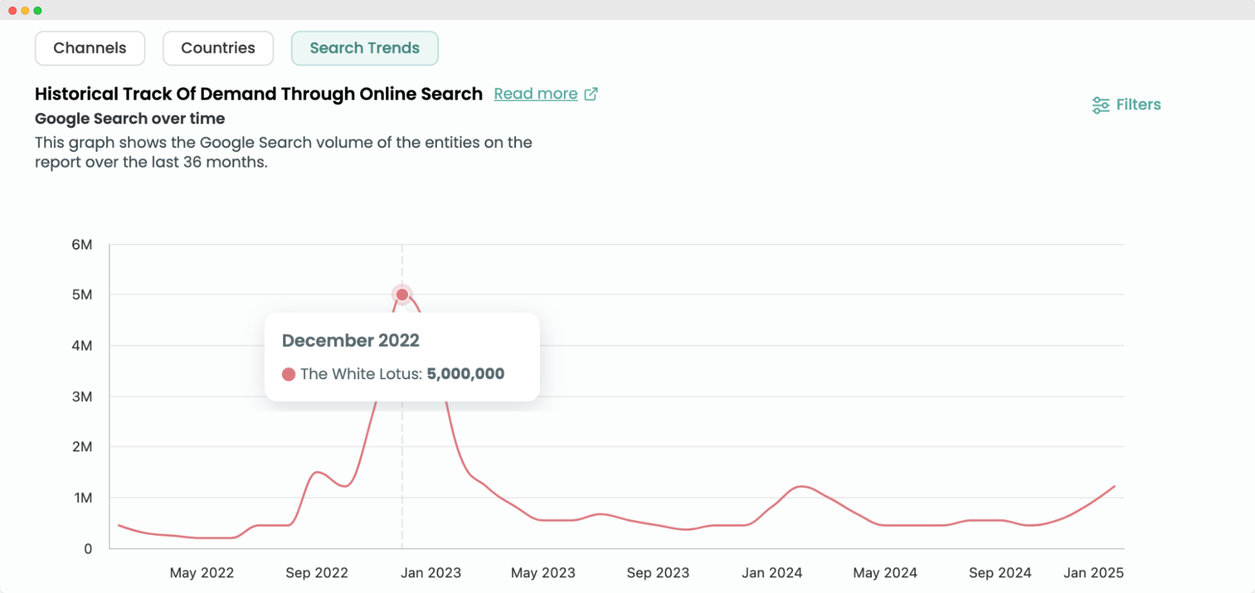Screen dimensions: 1255x593
Task: Minimize the window with yellow button
Action: point(25,11)
